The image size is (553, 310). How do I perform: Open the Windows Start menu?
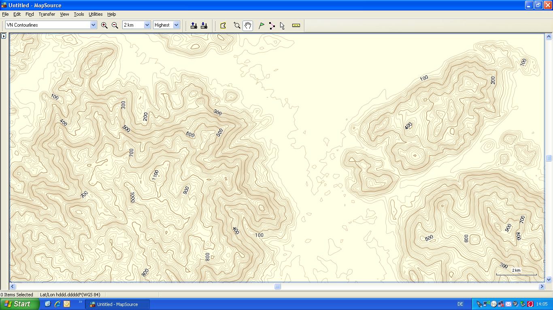click(x=20, y=304)
